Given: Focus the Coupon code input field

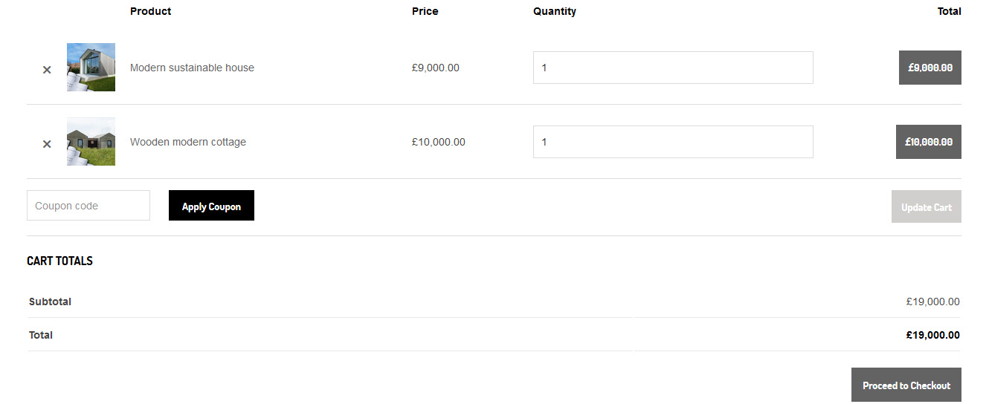Looking at the screenshot, I should pos(88,206).
